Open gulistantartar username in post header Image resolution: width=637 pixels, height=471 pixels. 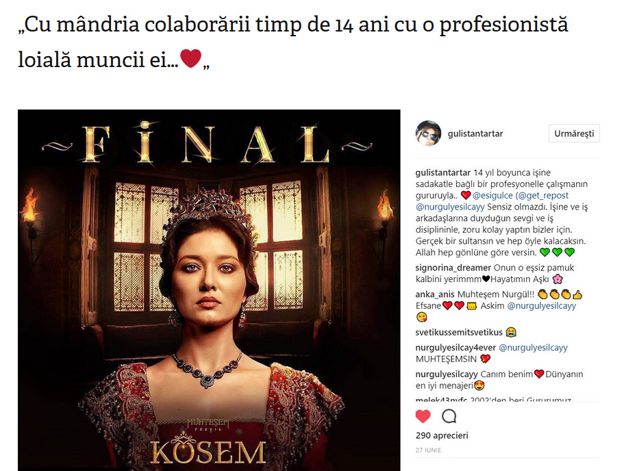475,133
